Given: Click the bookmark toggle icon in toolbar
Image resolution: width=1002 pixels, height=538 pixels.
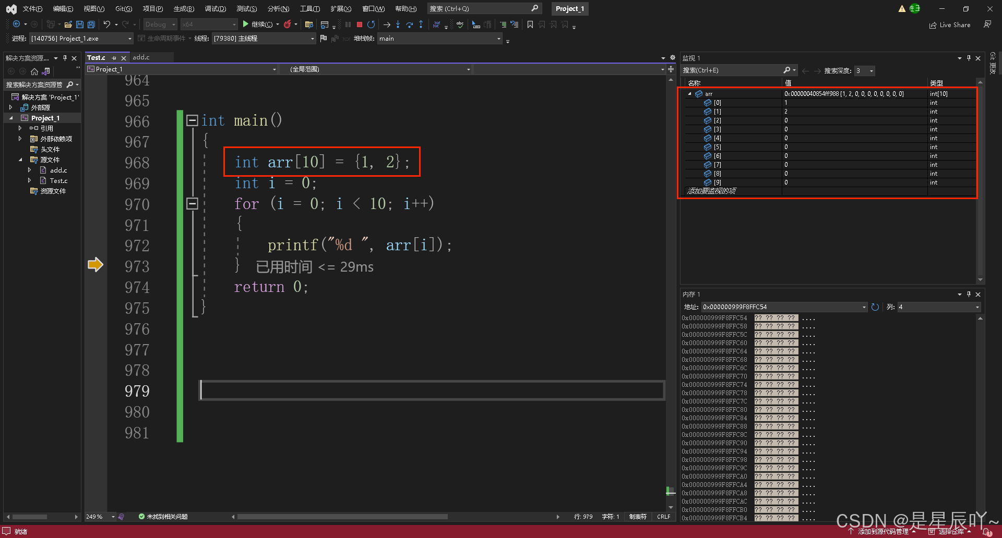Looking at the screenshot, I should (530, 24).
